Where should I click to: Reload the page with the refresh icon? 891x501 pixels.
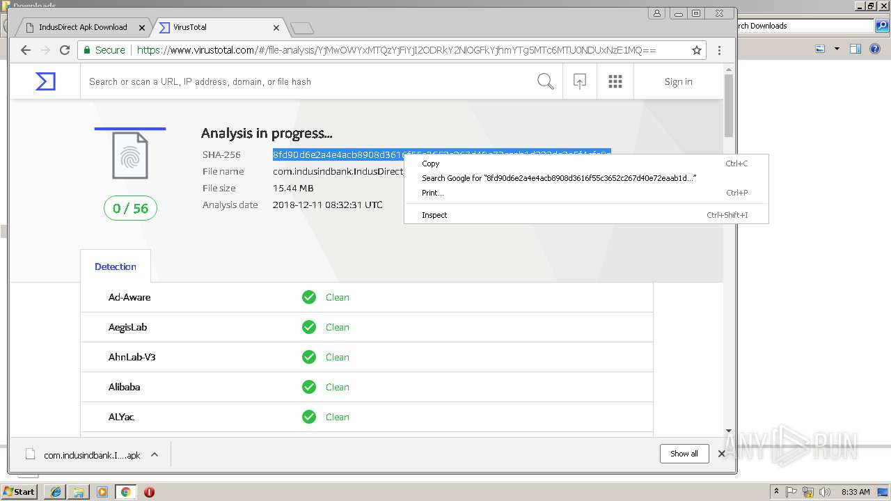65,50
